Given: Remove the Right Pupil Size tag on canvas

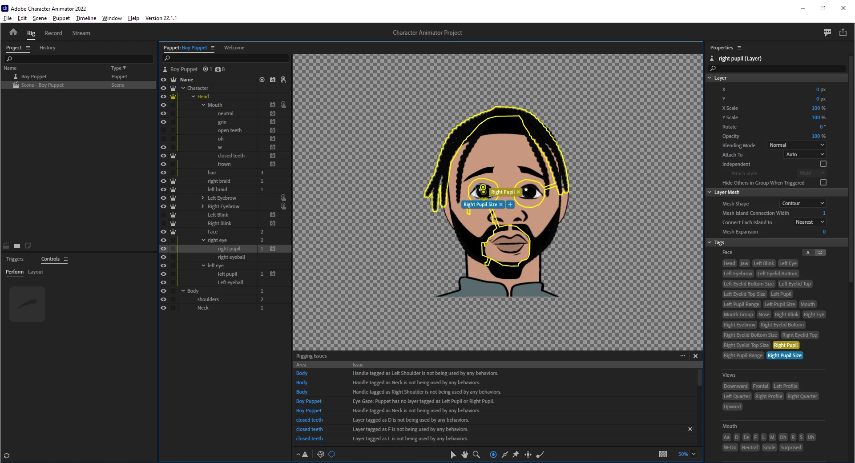Looking at the screenshot, I should (501, 205).
